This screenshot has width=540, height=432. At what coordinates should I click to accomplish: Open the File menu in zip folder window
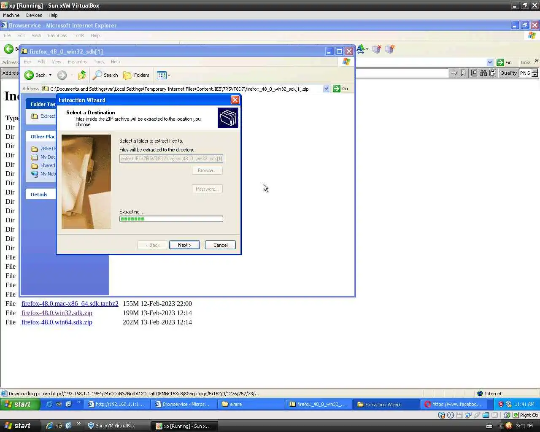(x=27, y=62)
